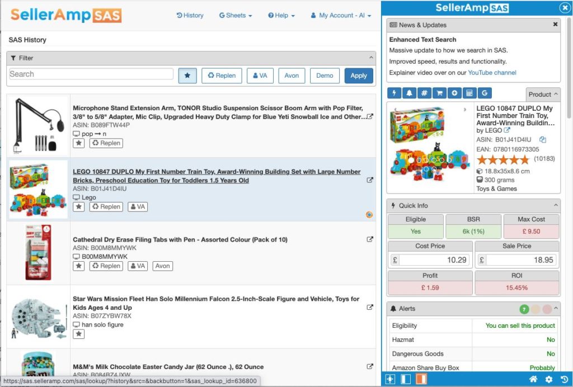Click the Max Cost value £ 9.50
Image resolution: width=573 pixels, height=387 pixels.
point(531,231)
